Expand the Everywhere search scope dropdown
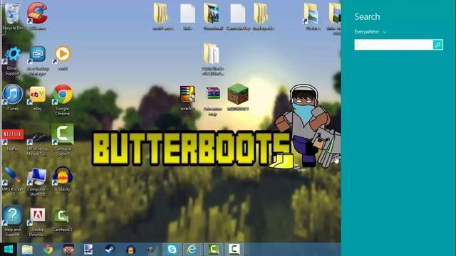The height and width of the screenshot is (256, 456). tap(370, 31)
